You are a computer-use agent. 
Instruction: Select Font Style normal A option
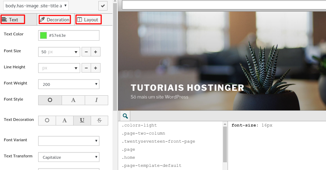click(x=73, y=100)
